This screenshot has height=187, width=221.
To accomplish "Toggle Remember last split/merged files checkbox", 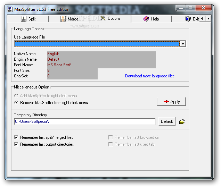I will click(16, 137).
